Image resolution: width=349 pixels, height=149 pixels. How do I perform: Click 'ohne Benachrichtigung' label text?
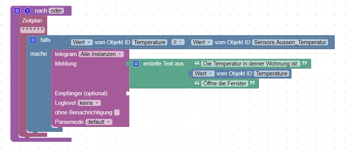pyautogui.click(x=84, y=112)
